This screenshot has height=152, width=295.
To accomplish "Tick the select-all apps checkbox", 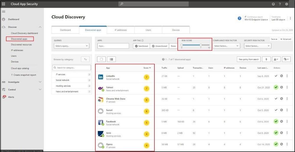I will 101,59.
